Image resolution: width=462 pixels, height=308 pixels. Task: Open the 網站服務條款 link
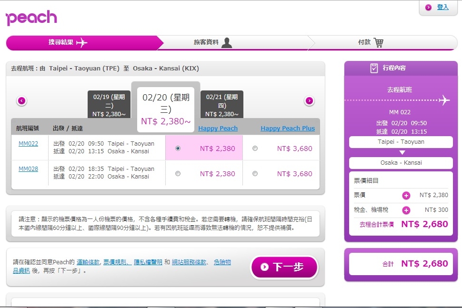(x=189, y=262)
